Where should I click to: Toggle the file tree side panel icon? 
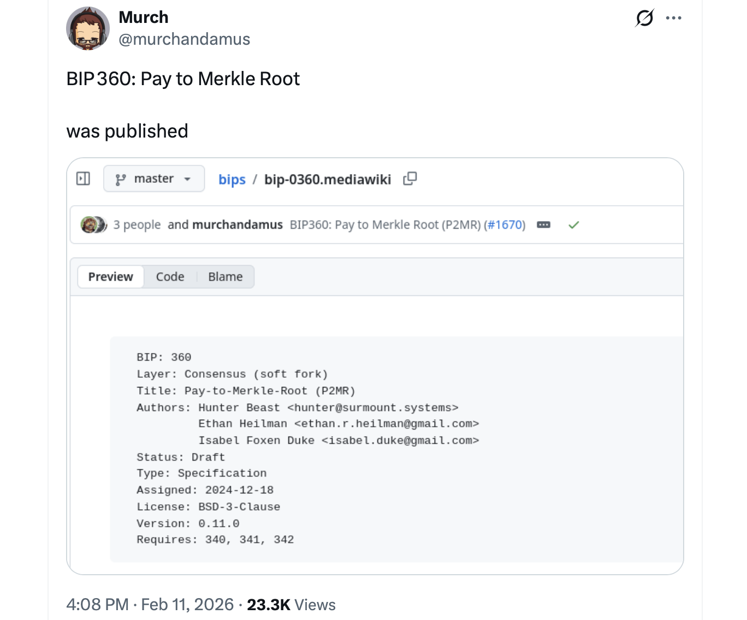pos(83,178)
